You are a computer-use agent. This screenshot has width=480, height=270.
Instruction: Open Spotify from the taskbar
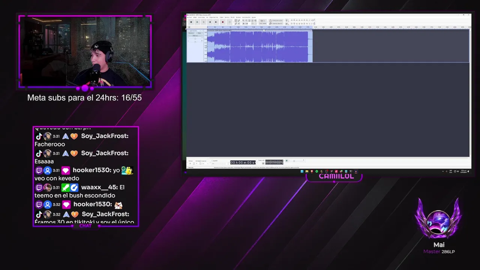(x=316, y=171)
